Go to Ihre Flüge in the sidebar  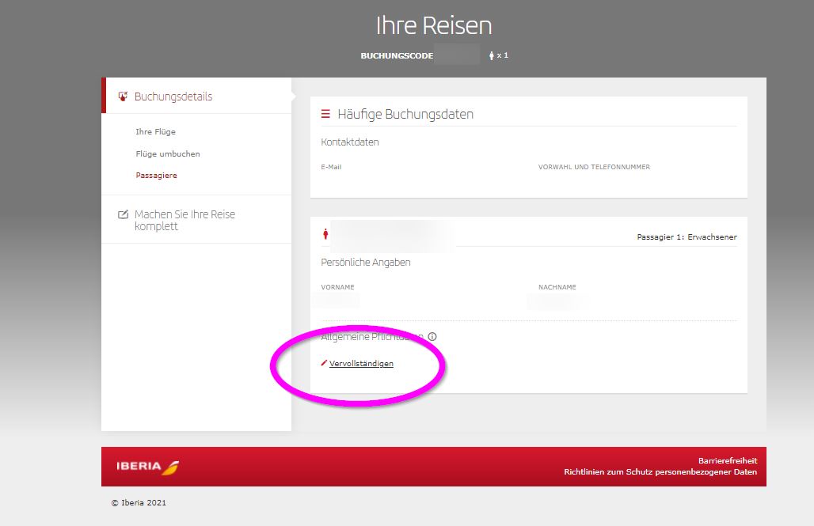pyautogui.click(x=155, y=132)
